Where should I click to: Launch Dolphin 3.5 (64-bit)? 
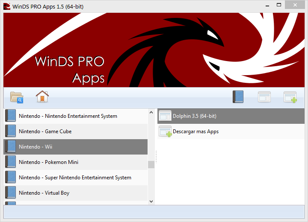point(231,116)
